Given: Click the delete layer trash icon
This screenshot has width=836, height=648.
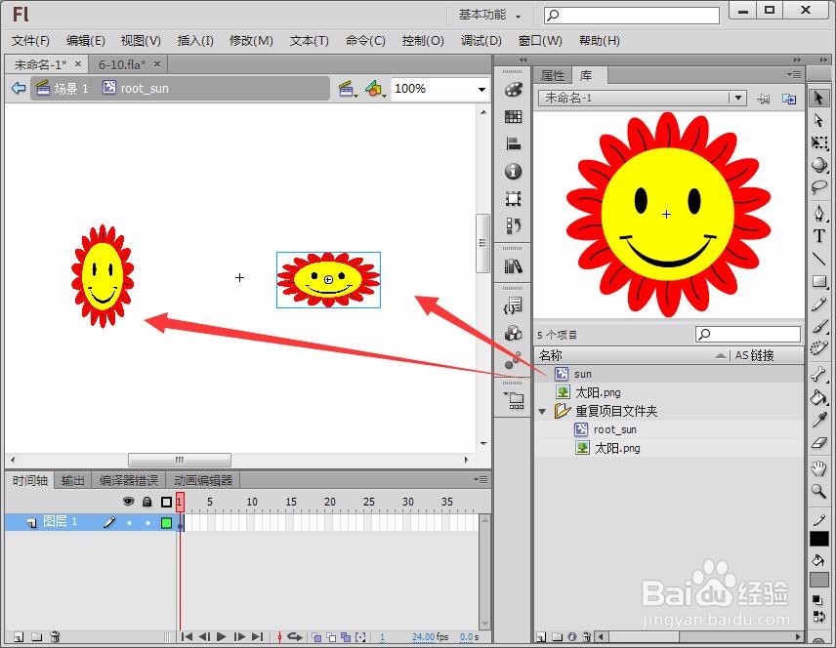Looking at the screenshot, I should (55, 635).
